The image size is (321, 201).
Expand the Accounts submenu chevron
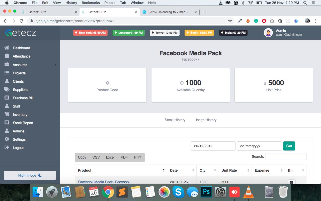55,65
